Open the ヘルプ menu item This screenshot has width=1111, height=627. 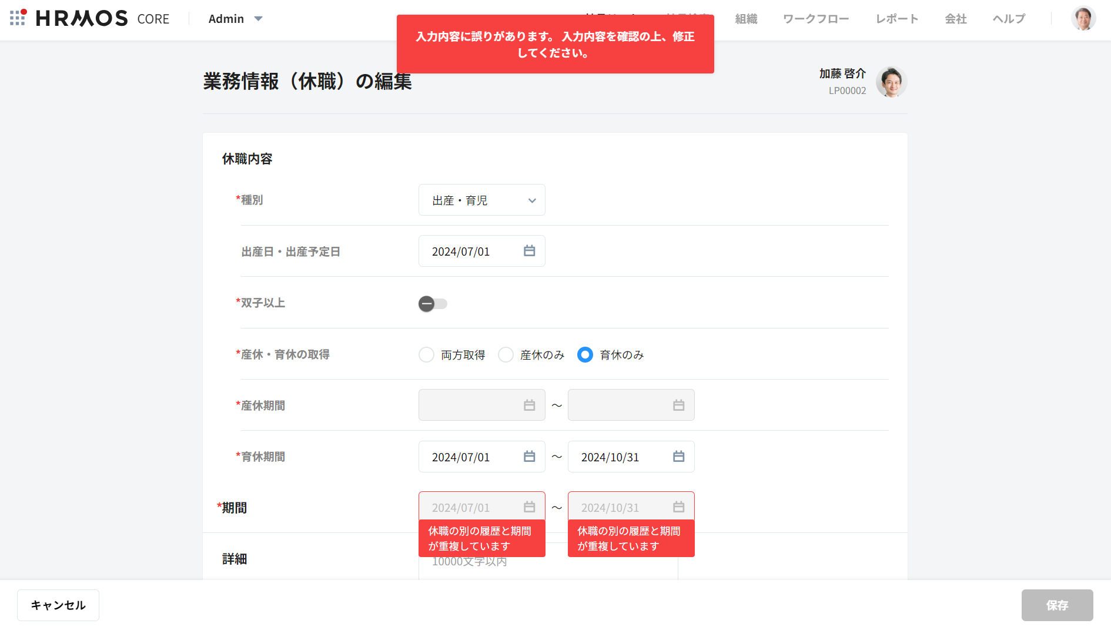1008,19
